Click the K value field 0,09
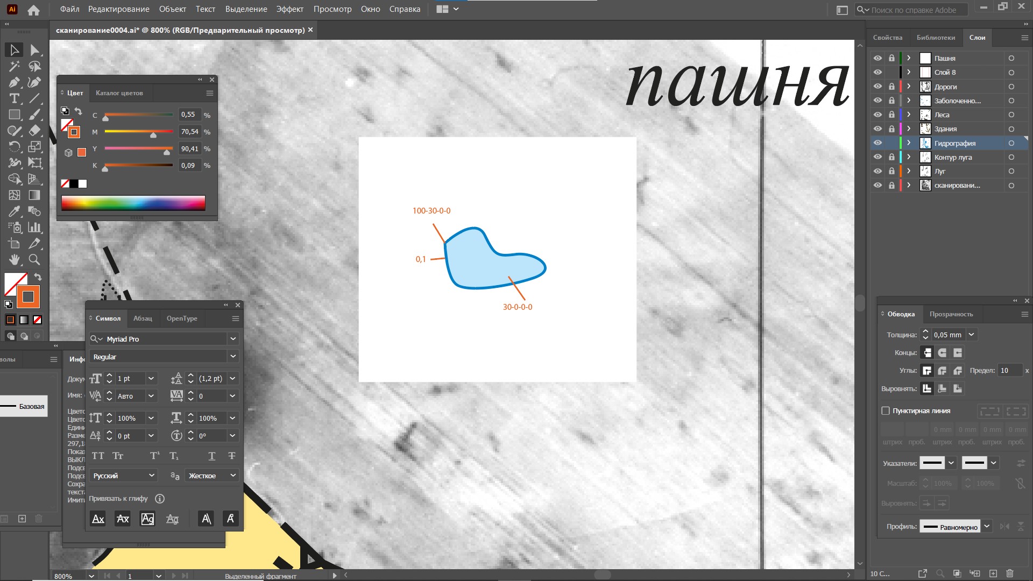Viewport: 1033px width, 581px height. pyautogui.click(x=190, y=166)
